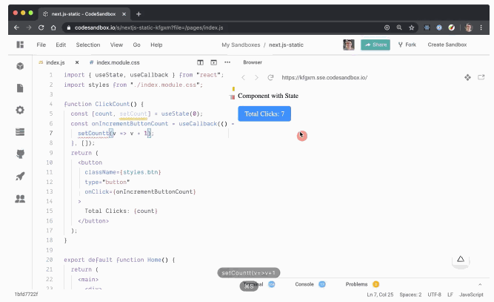Open the Explorer files sidebar icon

coord(20,88)
